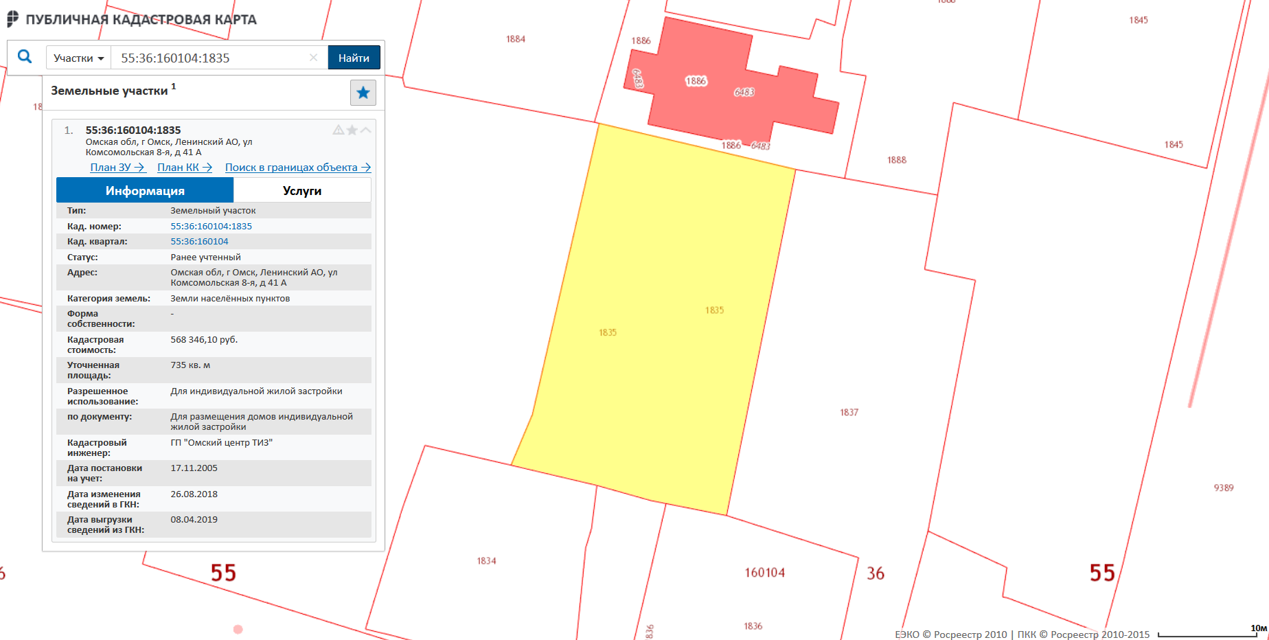Collapse the result card with chevron

[x=366, y=130]
